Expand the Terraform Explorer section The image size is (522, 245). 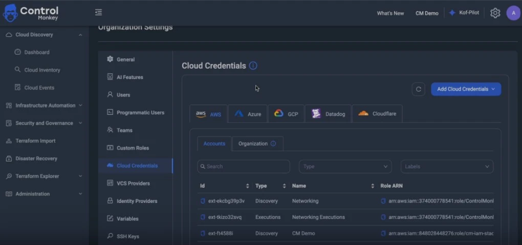80,176
